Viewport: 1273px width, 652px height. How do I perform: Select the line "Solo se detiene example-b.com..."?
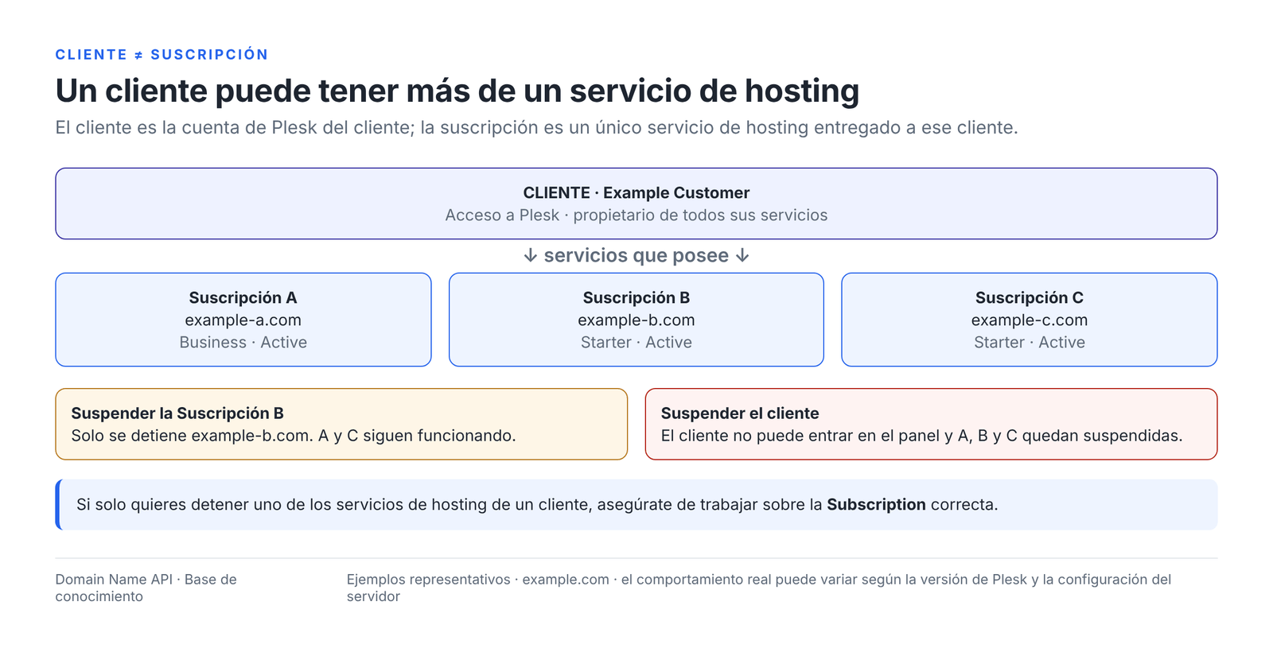[x=294, y=435]
